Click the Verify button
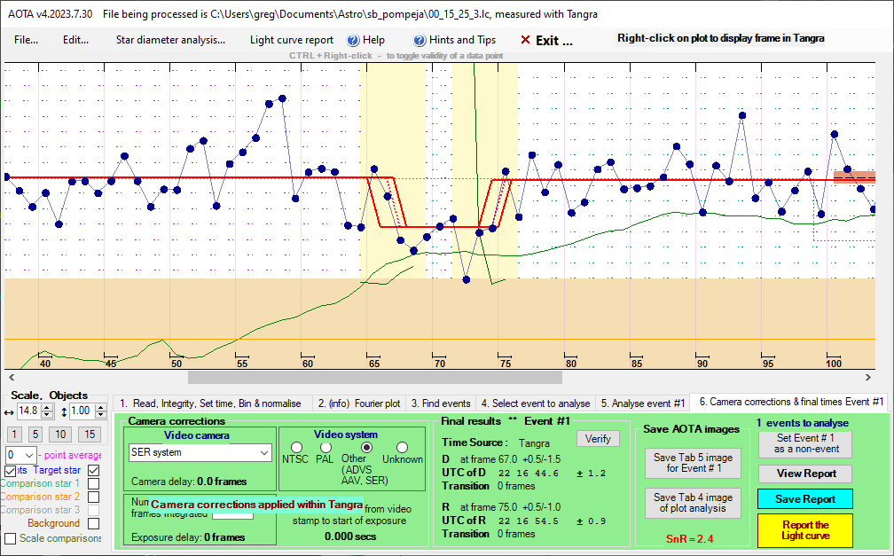The width and height of the screenshot is (894, 556). [598, 438]
